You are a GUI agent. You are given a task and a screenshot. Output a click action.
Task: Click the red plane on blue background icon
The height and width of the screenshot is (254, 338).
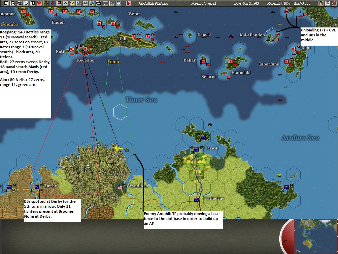(x=52, y=3)
